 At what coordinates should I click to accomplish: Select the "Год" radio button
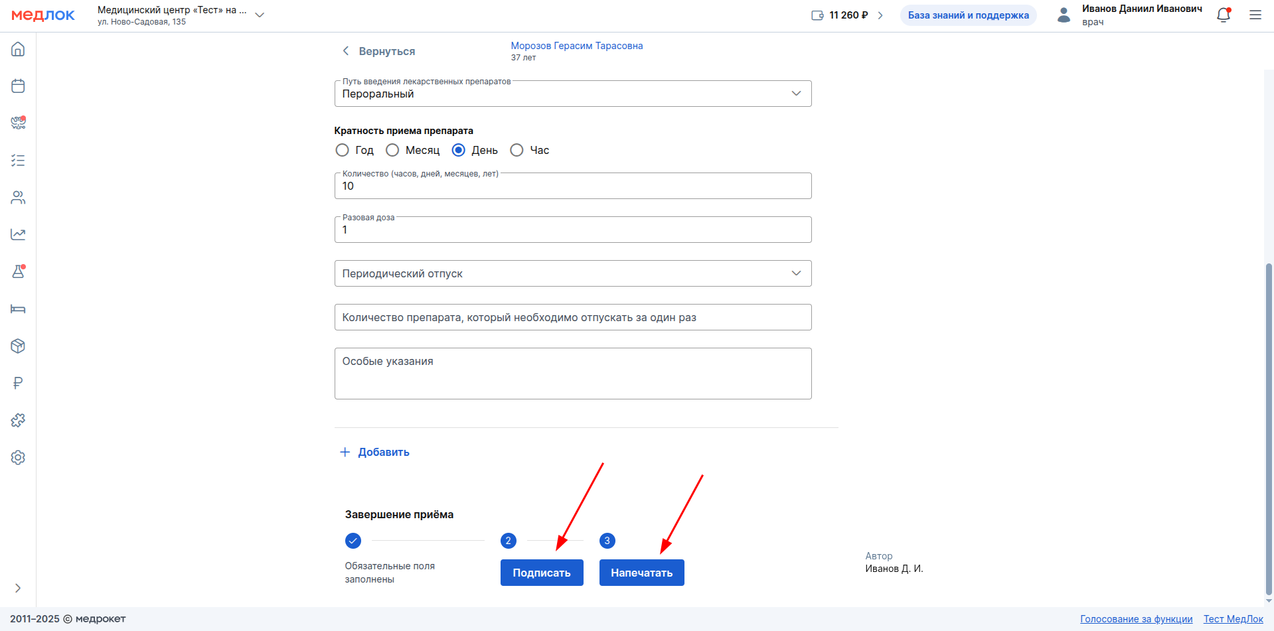pos(343,151)
